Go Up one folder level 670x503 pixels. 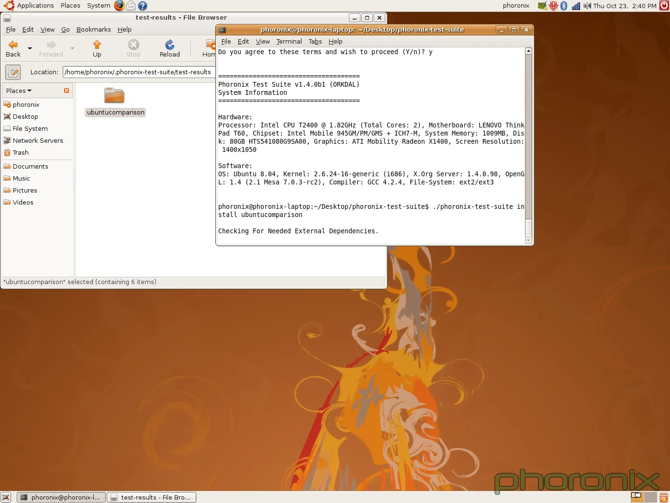tap(97, 49)
